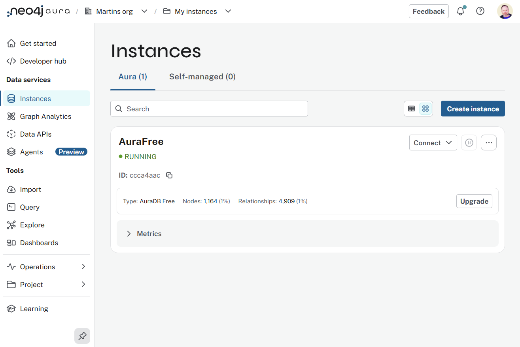
Task: Open the more options ellipsis menu
Action: point(489,143)
